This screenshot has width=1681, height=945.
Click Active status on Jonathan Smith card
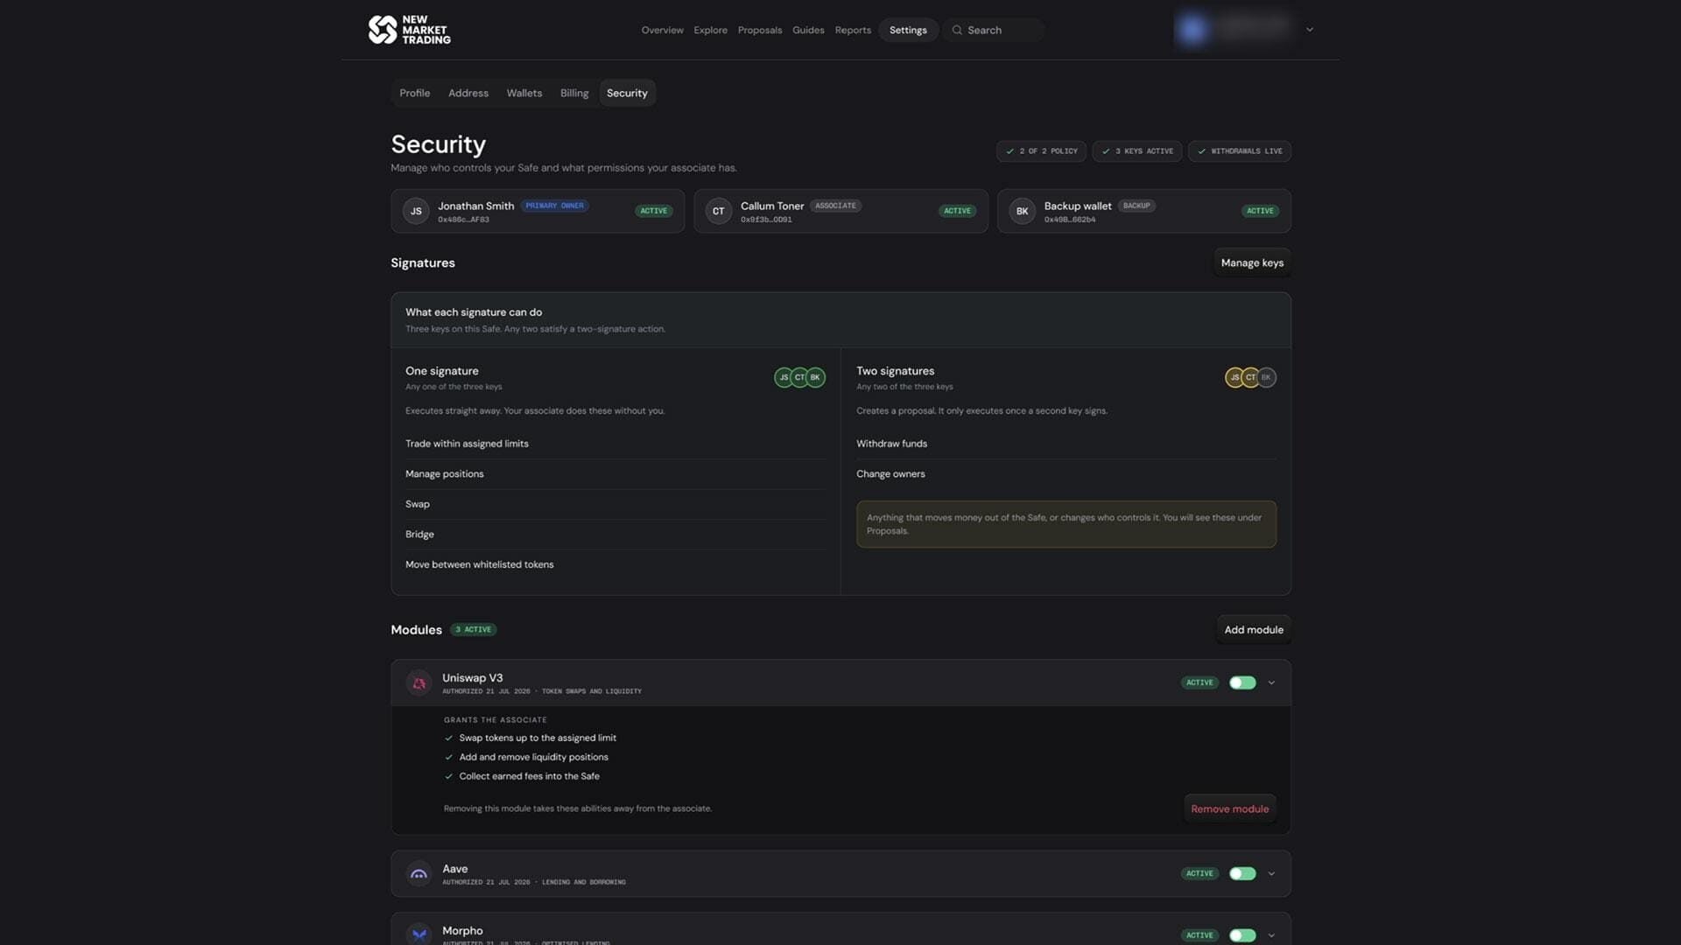(653, 211)
